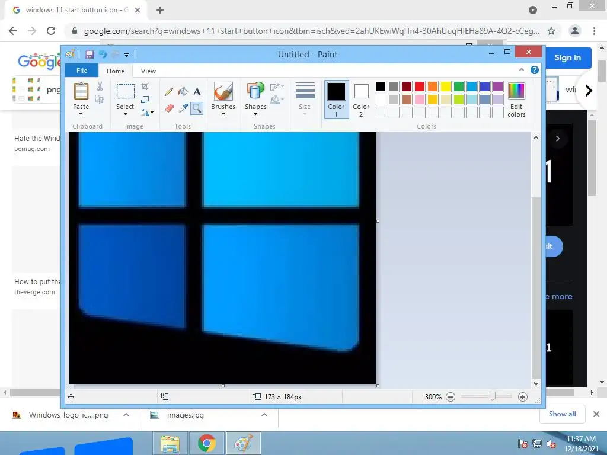
Task: Open the shape Outline dropdown
Action: (277, 87)
